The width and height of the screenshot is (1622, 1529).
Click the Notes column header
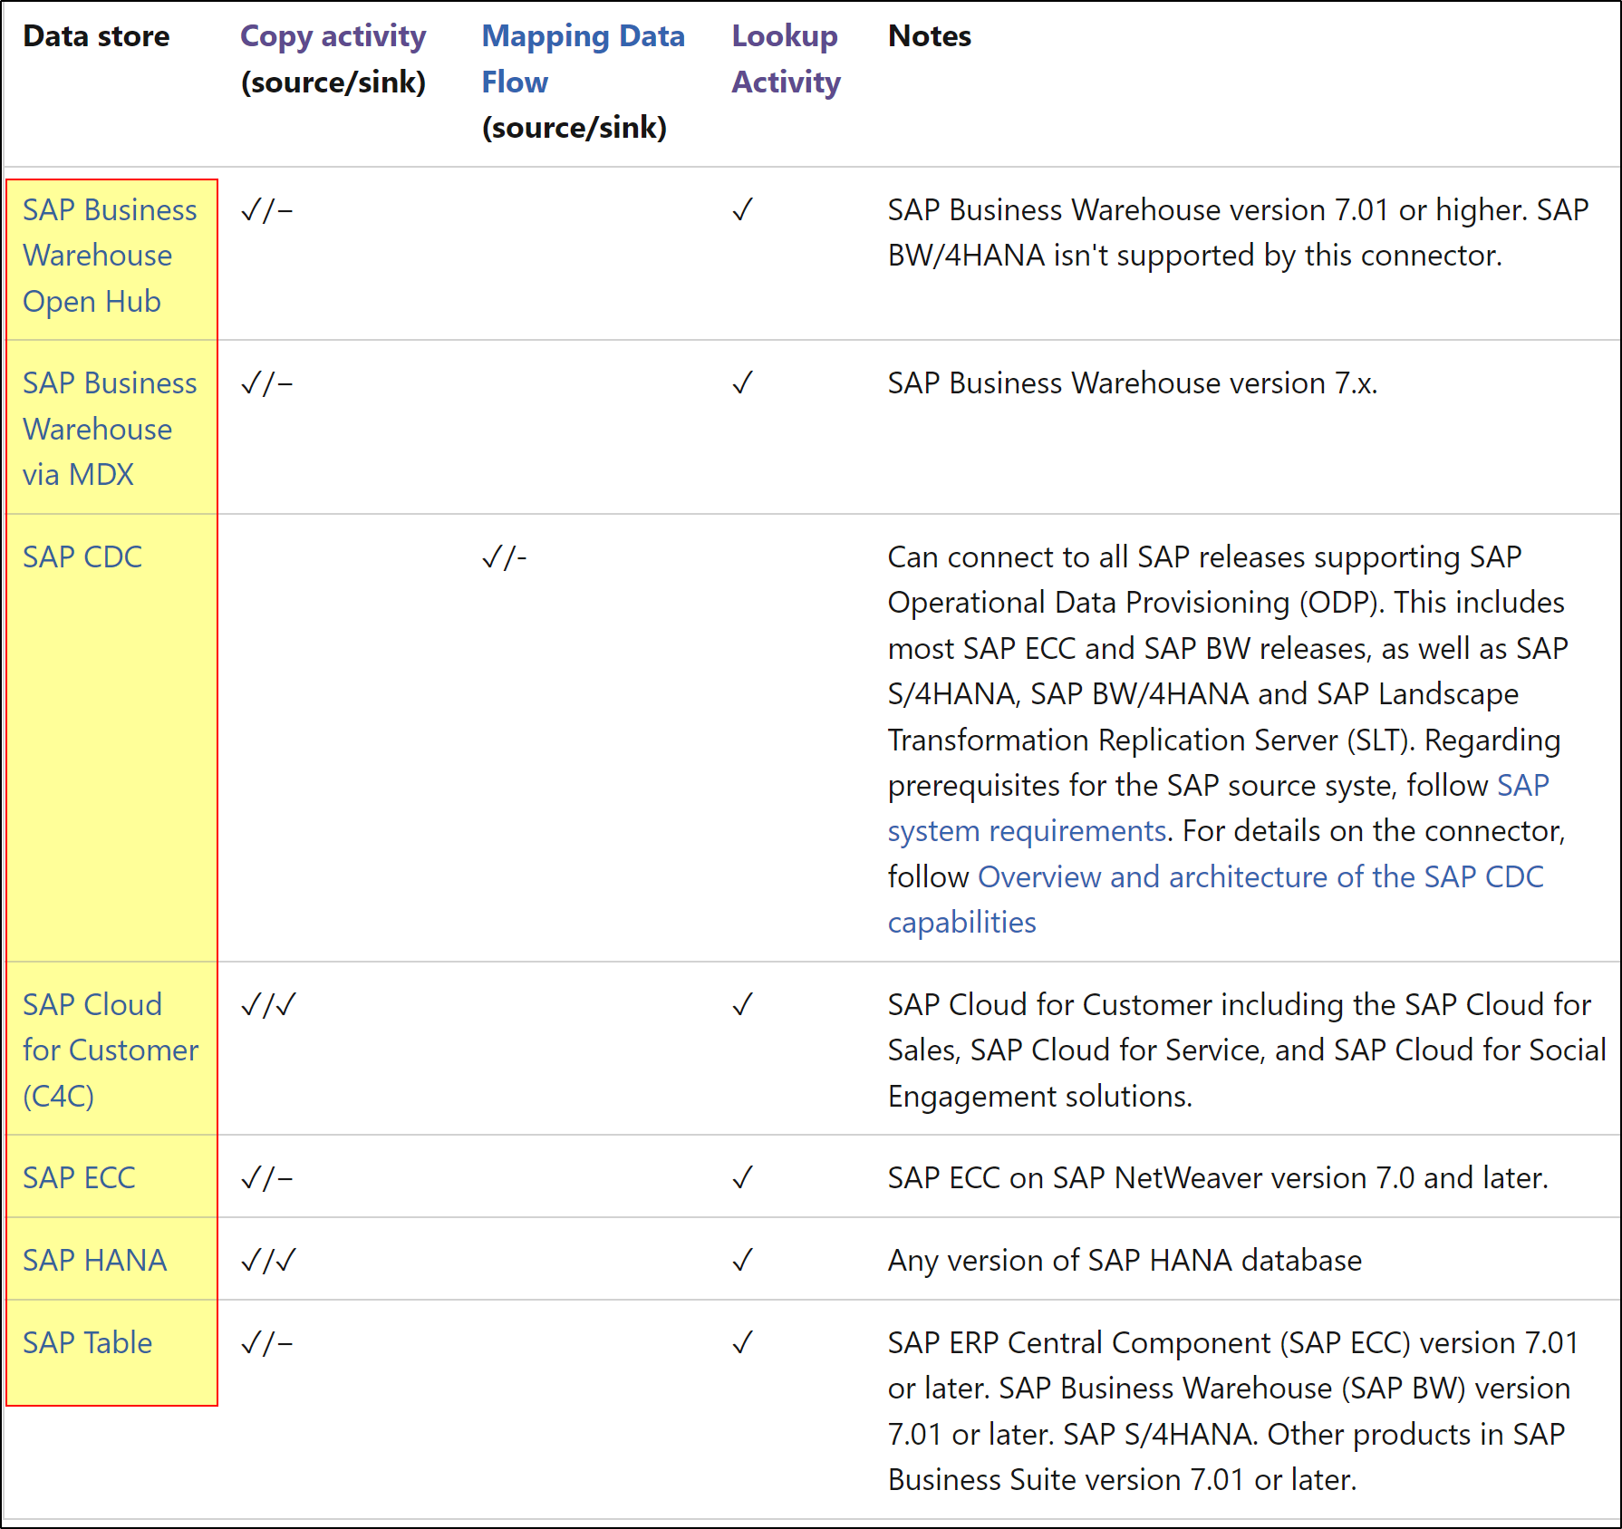(930, 36)
